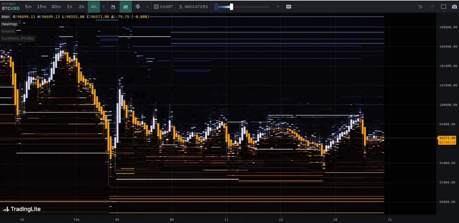459x223 pixels.
Task: Open the drawing tools dropdown chevron
Action: [147, 7]
